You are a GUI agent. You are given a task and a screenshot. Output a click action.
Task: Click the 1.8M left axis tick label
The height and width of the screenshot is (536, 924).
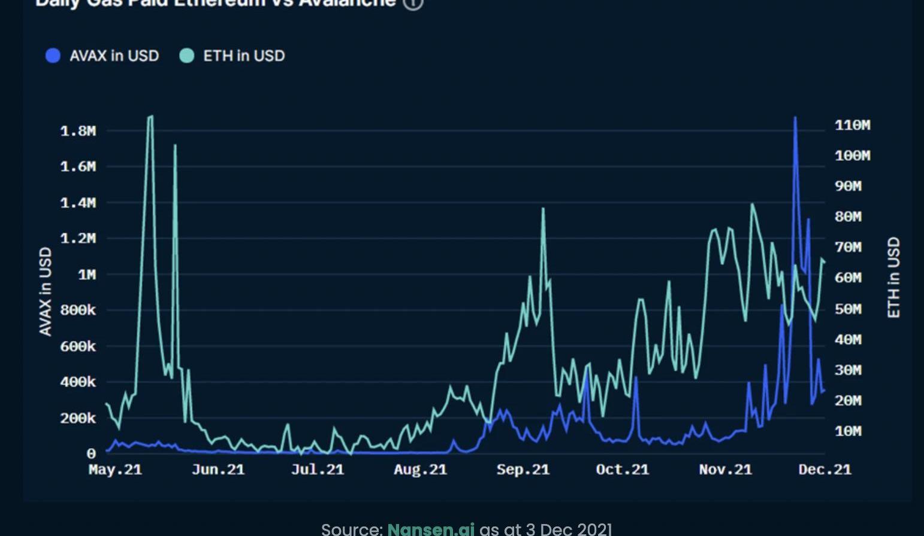pos(78,131)
